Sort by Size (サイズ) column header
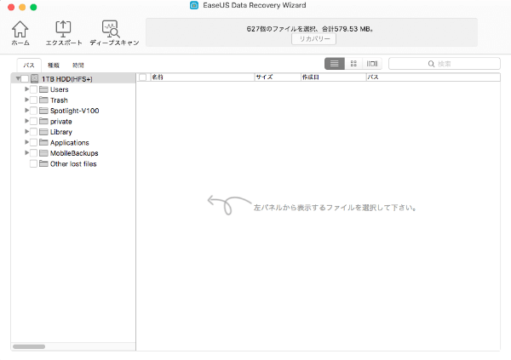The width and height of the screenshot is (511, 360). coord(278,77)
